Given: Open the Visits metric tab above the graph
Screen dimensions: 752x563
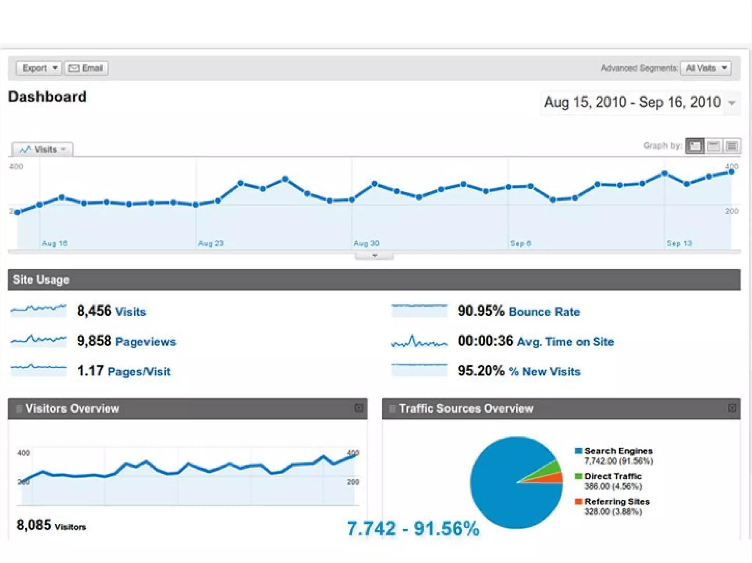Looking at the screenshot, I should pyautogui.click(x=43, y=149).
